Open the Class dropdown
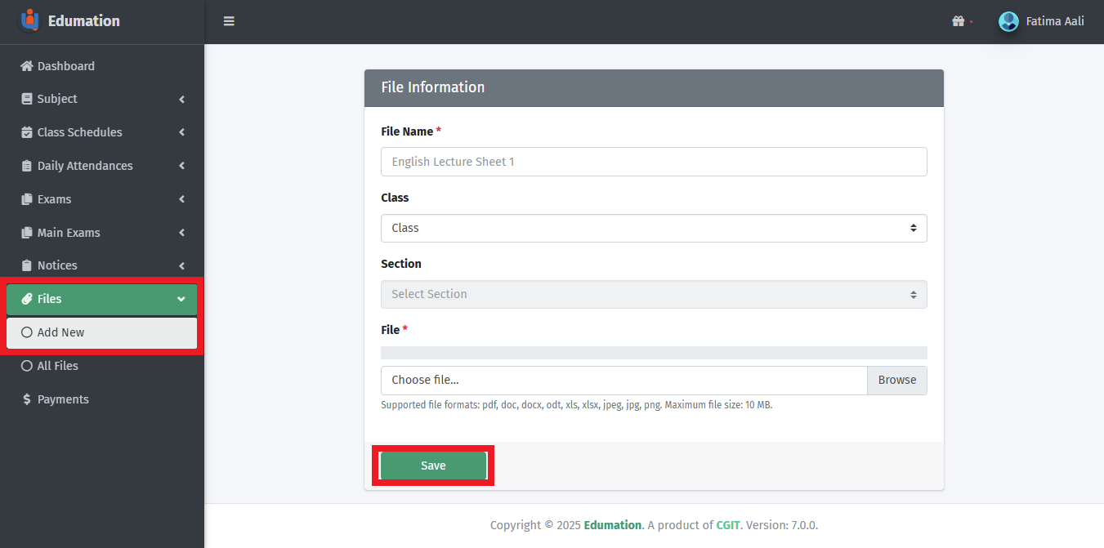 click(653, 228)
